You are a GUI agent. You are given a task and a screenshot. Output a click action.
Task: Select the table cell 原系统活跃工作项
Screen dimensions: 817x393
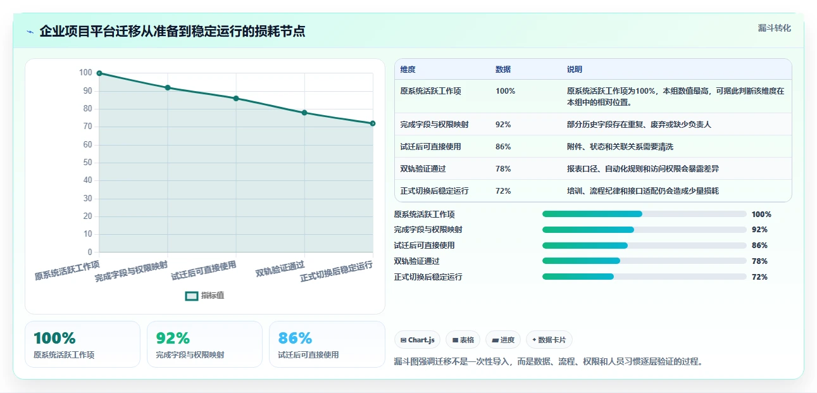(x=431, y=91)
